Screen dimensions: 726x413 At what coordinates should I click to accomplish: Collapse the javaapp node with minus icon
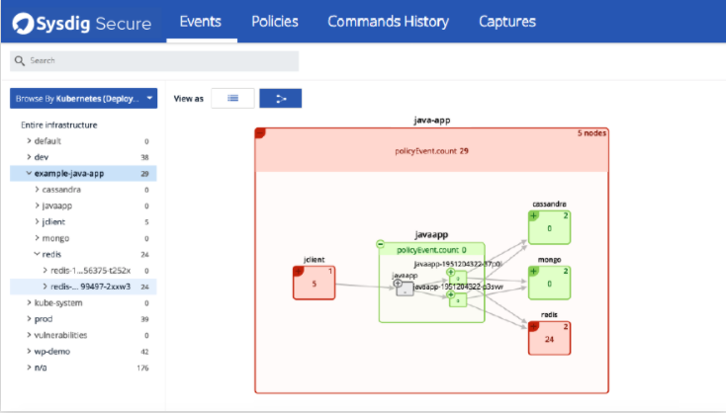380,244
